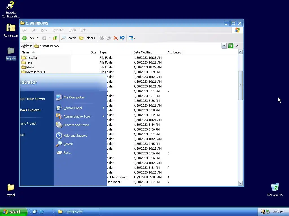
Task: Click the Forward navigation arrow
Action: [x=44, y=38]
